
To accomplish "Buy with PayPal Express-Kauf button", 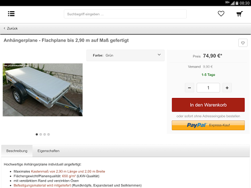I will pyautogui.click(x=208, y=125).
